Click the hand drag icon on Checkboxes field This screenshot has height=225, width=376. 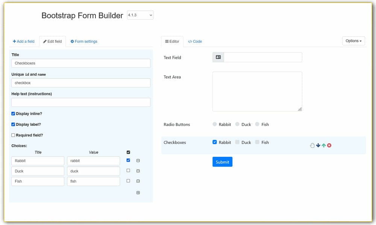click(x=312, y=145)
